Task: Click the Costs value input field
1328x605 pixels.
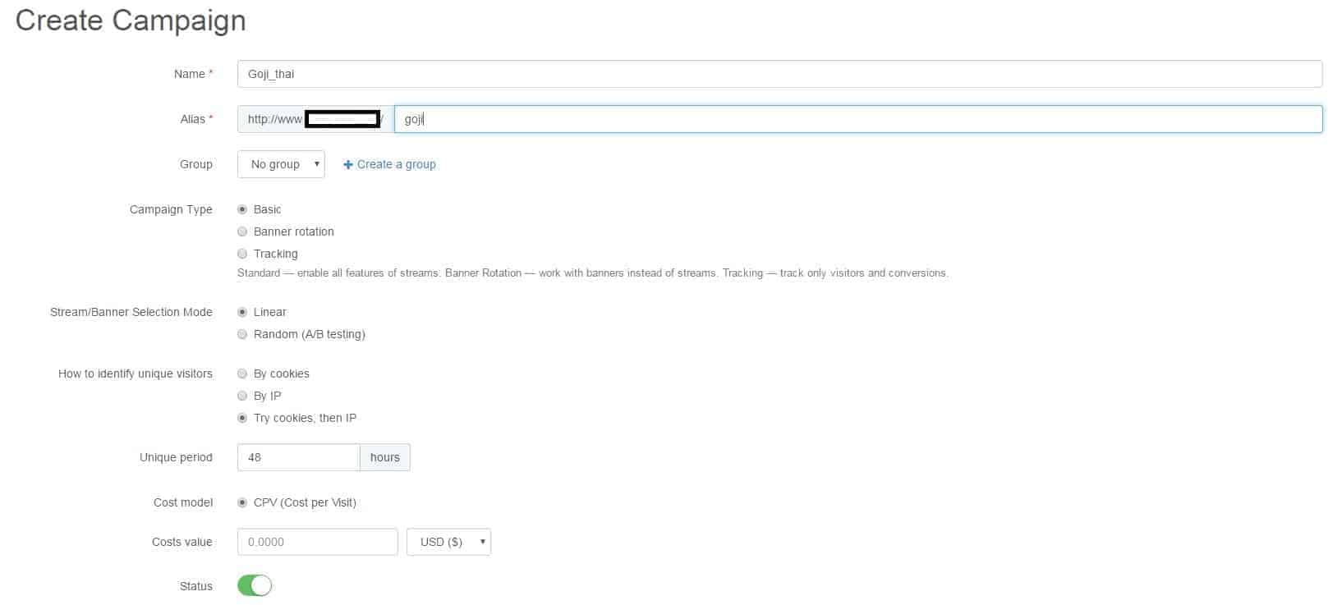Action: pyautogui.click(x=318, y=542)
